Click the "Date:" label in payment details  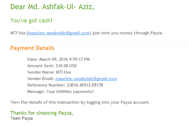(x=32, y=59)
